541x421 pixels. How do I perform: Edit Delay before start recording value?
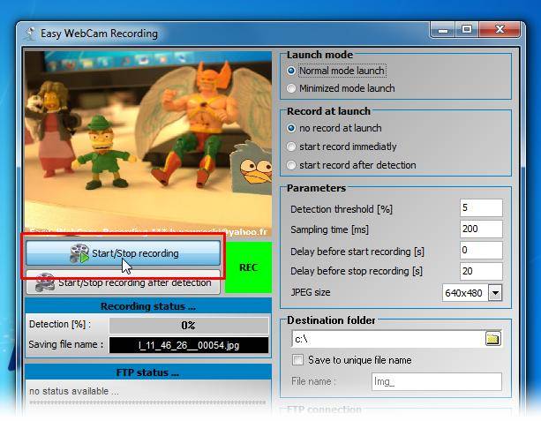pos(481,250)
